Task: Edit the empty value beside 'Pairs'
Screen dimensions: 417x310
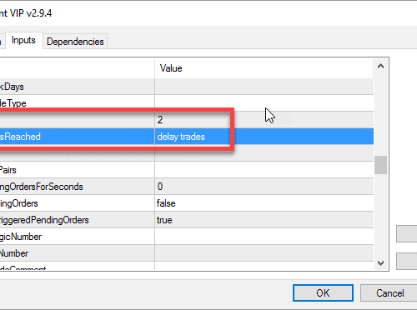Action: tap(264, 170)
